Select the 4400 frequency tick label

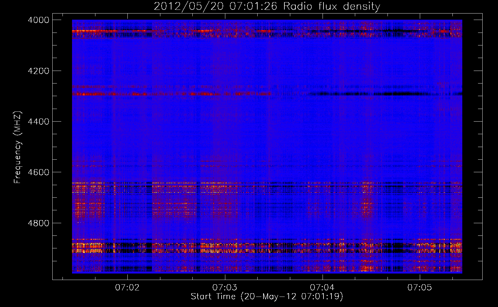(x=38, y=122)
